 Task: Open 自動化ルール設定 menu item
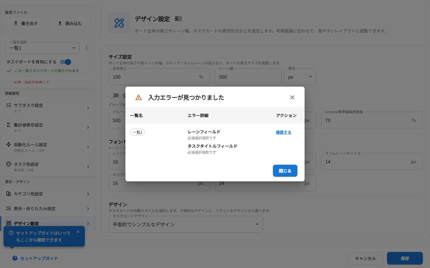[48, 147]
